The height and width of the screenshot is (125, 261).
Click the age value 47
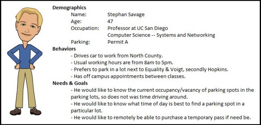(110, 22)
